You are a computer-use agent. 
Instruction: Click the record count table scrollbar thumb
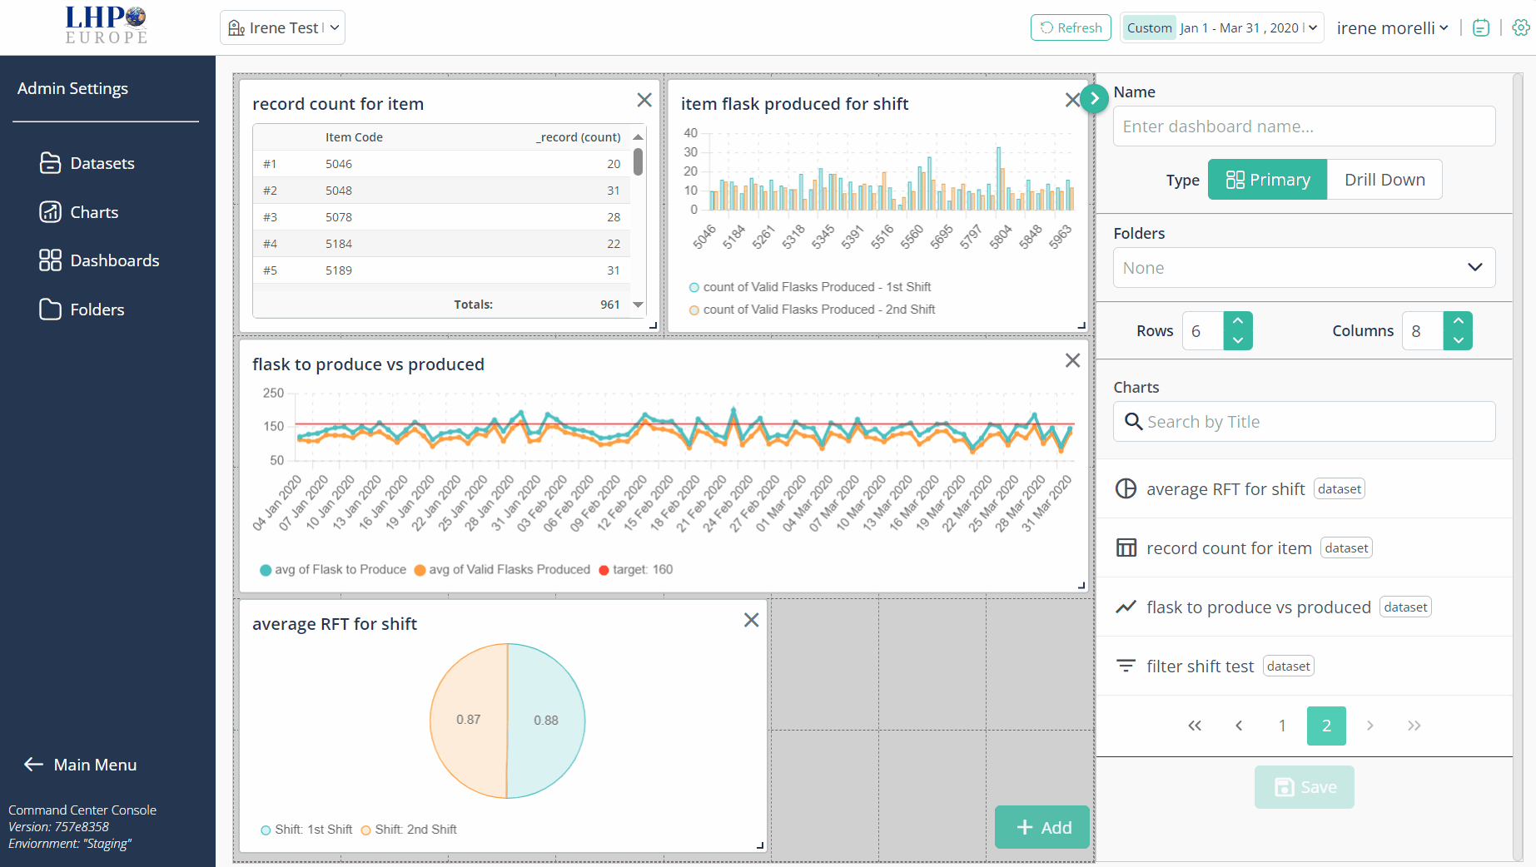click(x=638, y=161)
